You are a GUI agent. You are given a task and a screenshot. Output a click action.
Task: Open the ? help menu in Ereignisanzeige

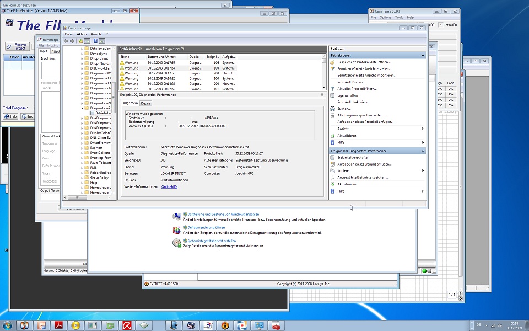107,34
